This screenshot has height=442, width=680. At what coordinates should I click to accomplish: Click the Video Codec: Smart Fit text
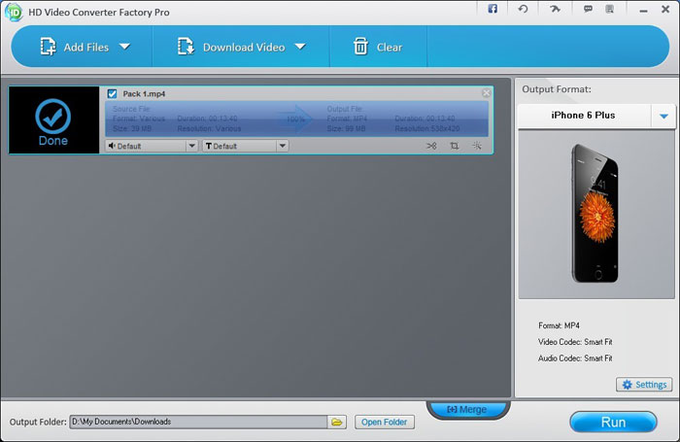[575, 342]
